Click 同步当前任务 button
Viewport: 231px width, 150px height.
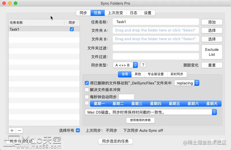coord(21,141)
